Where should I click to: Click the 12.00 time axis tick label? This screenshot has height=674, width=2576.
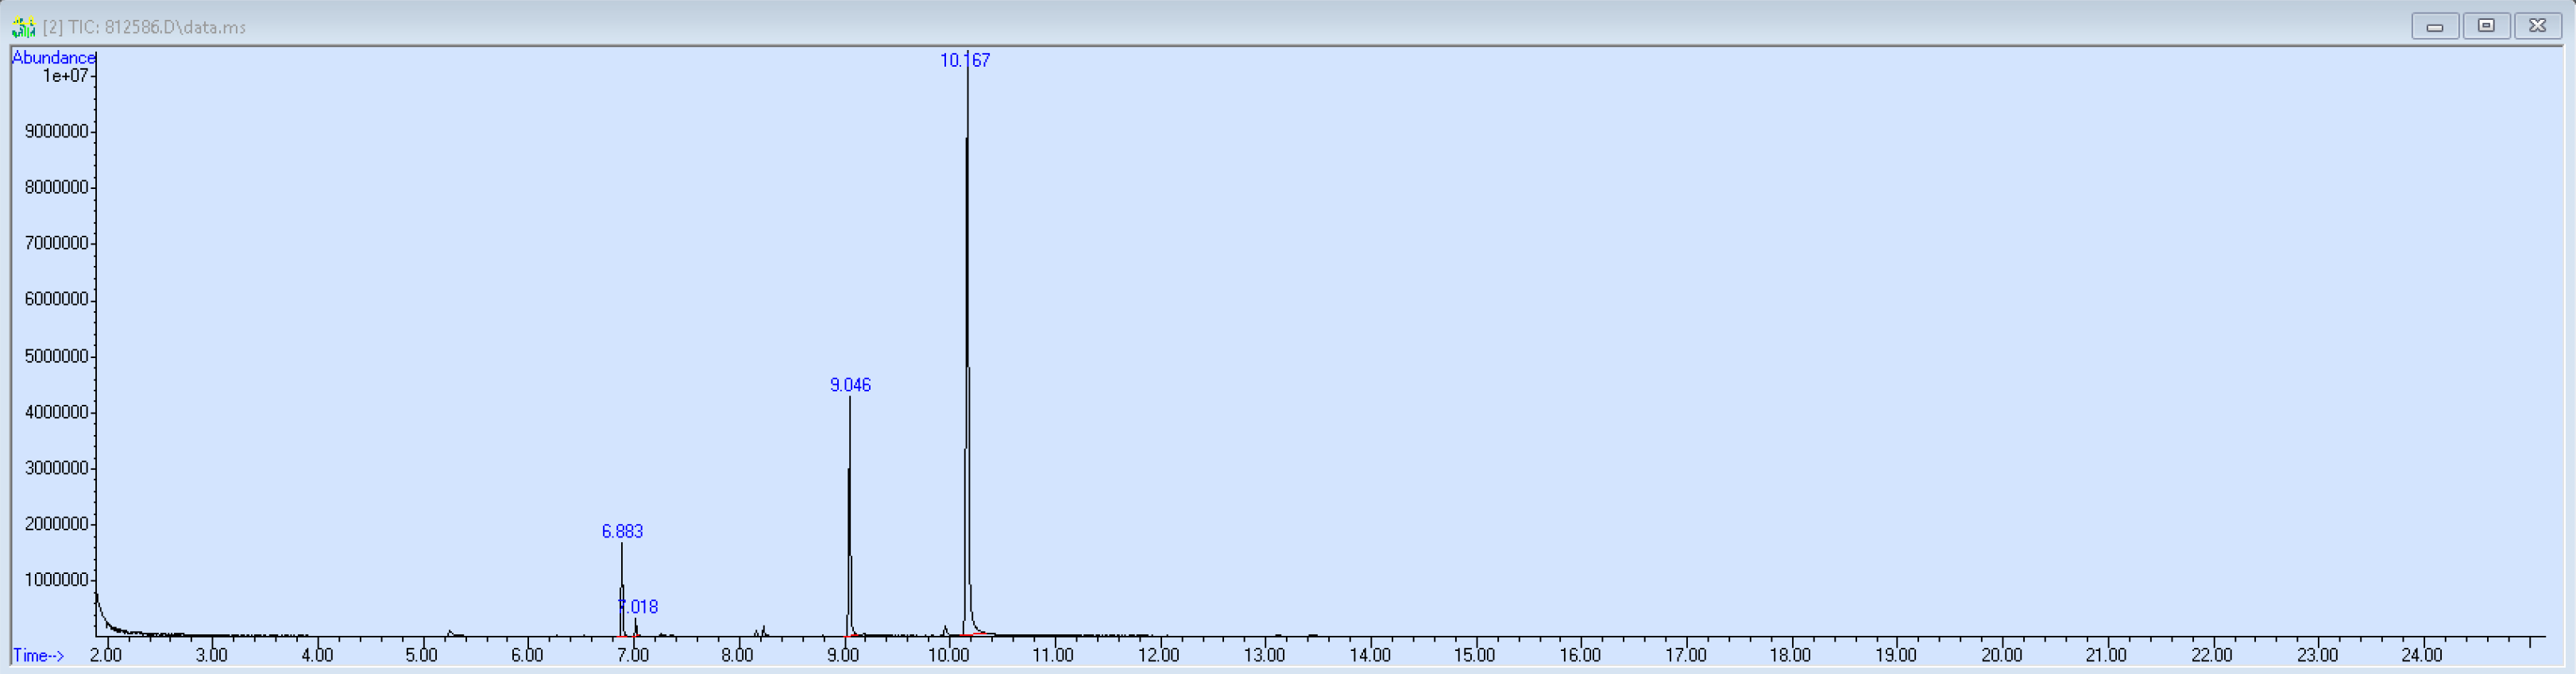tap(1158, 655)
